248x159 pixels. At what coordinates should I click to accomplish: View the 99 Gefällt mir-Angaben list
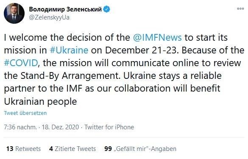tap(140, 149)
